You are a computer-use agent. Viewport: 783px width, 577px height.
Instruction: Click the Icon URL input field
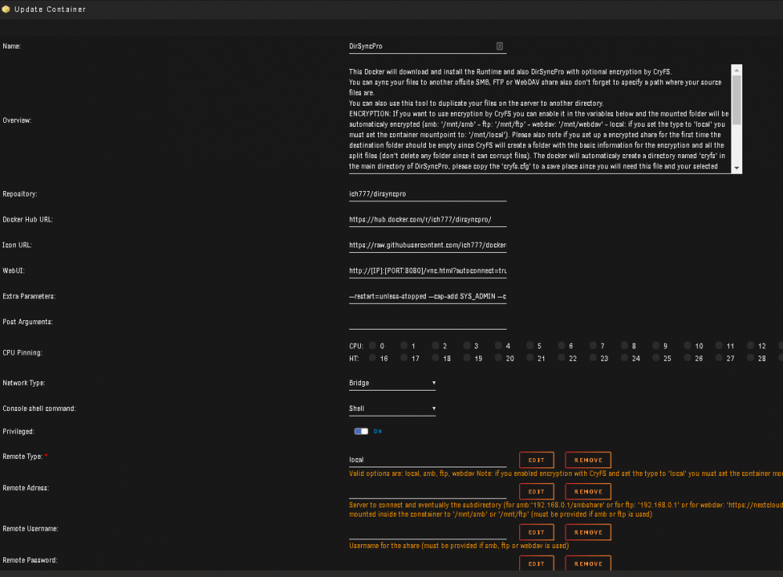pyautogui.click(x=428, y=245)
